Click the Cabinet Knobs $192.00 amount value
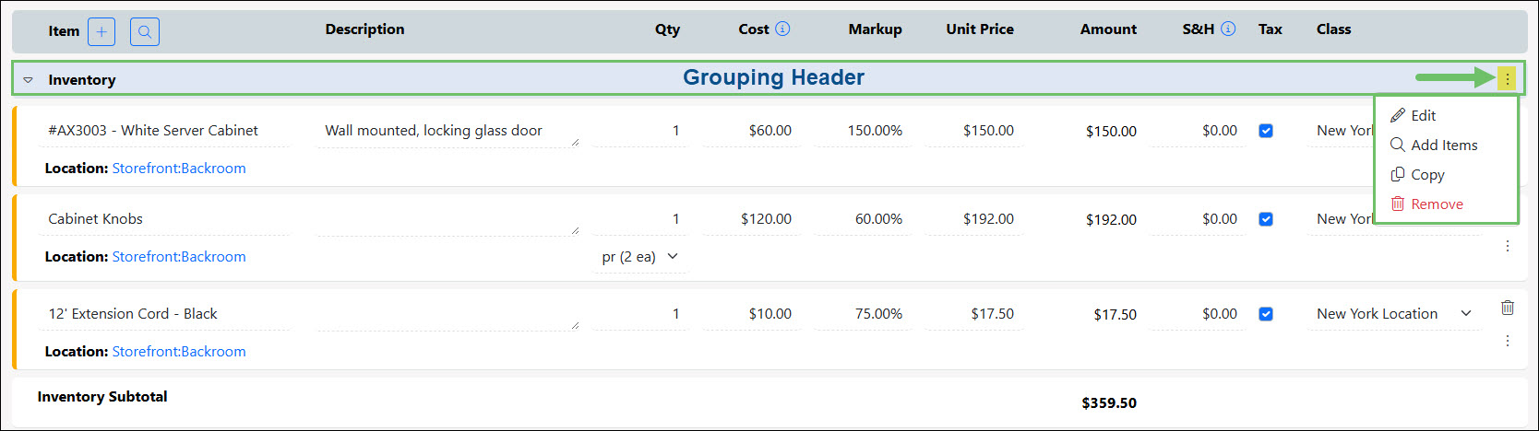The height and width of the screenshot is (431, 1539). [1111, 220]
